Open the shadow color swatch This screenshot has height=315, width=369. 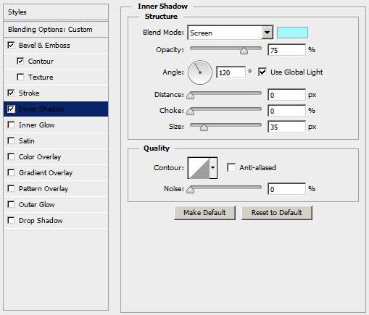tap(292, 33)
